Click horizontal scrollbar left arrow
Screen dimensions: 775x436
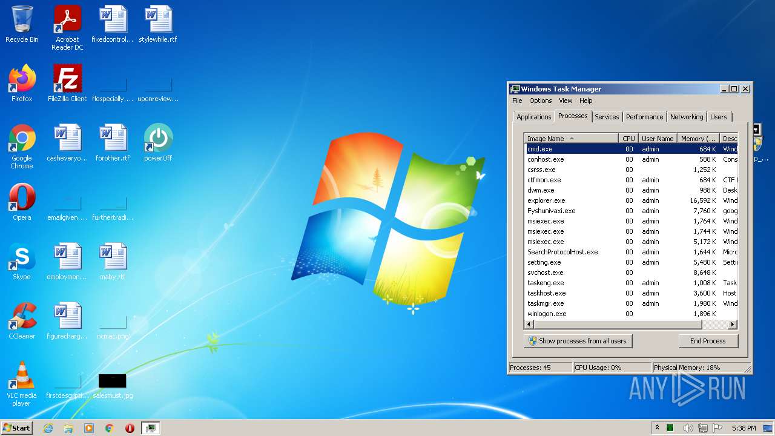(x=530, y=325)
